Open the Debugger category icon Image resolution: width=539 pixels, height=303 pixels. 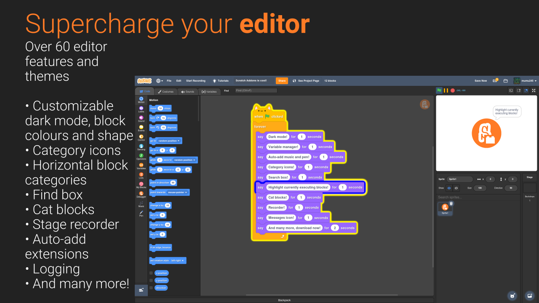(141, 194)
